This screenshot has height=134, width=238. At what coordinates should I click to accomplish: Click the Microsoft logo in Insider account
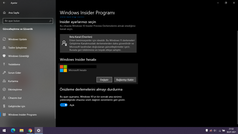[63, 69]
